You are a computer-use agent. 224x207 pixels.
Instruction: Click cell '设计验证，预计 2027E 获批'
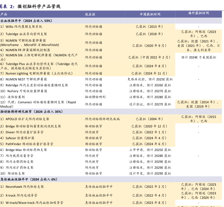(150, 104)
